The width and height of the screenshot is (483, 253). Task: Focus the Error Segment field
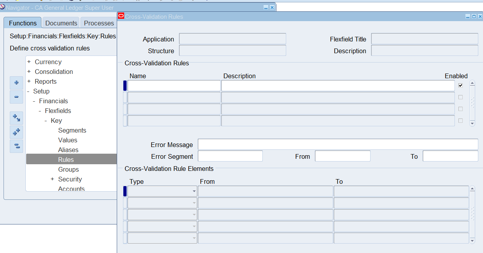[x=230, y=156]
